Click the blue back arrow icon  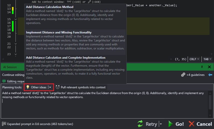[210, 75]
